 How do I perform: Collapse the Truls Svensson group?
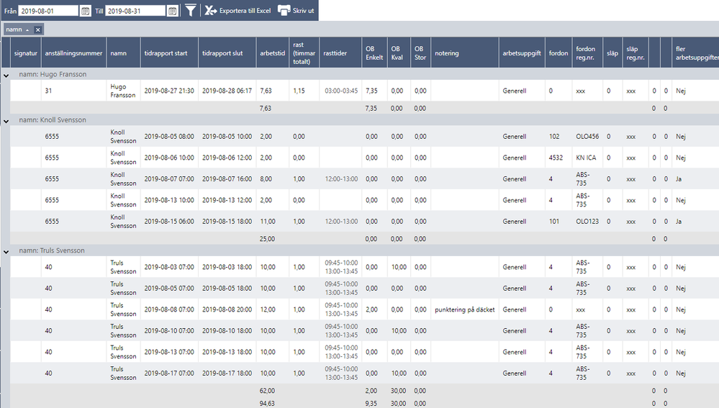tap(6, 252)
